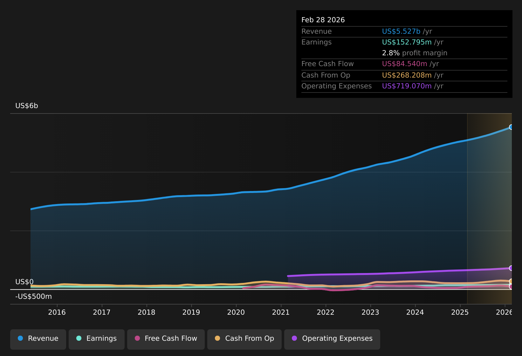
Task: Click the 2019 x-axis label
Action: tap(191, 312)
